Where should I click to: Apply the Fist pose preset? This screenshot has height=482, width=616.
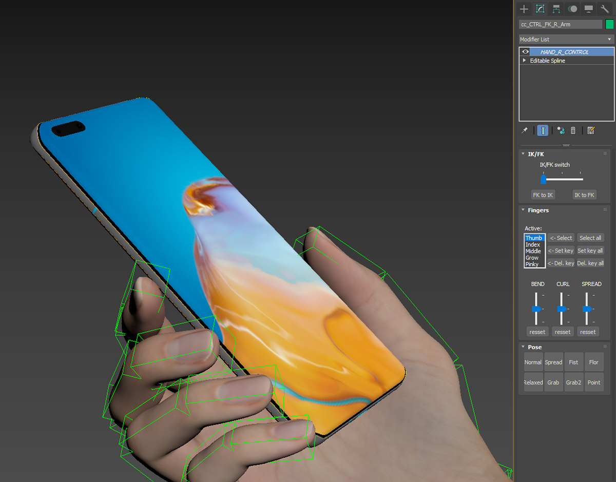(573, 362)
